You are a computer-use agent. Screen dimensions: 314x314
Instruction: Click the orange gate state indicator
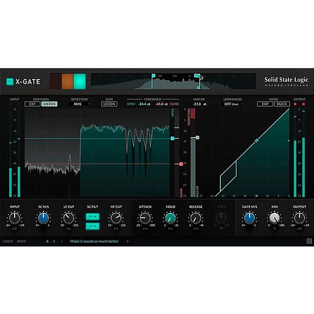(x=68, y=81)
